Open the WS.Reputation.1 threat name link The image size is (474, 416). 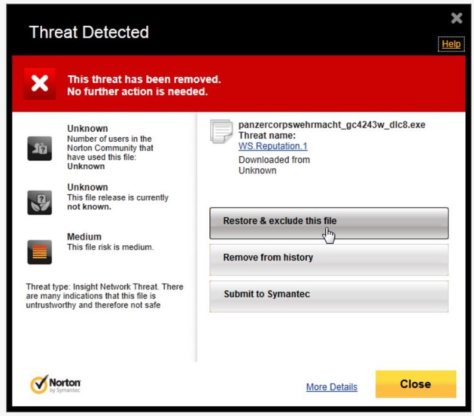pyautogui.click(x=273, y=146)
